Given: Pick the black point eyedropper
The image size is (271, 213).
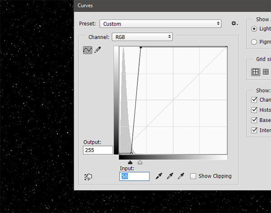Looking at the screenshot, I should [159, 176].
